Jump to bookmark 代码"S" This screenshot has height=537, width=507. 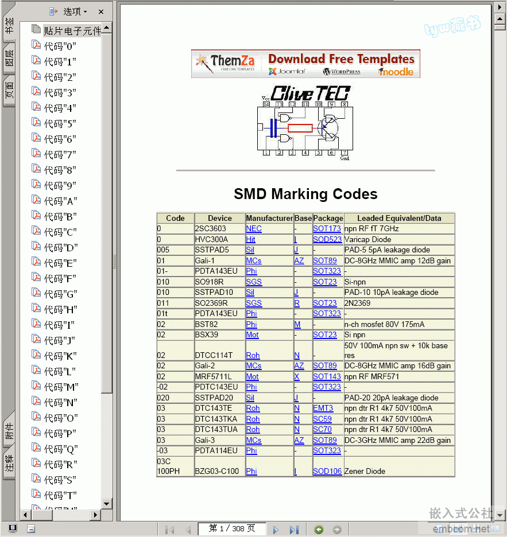pyautogui.click(x=60, y=480)
